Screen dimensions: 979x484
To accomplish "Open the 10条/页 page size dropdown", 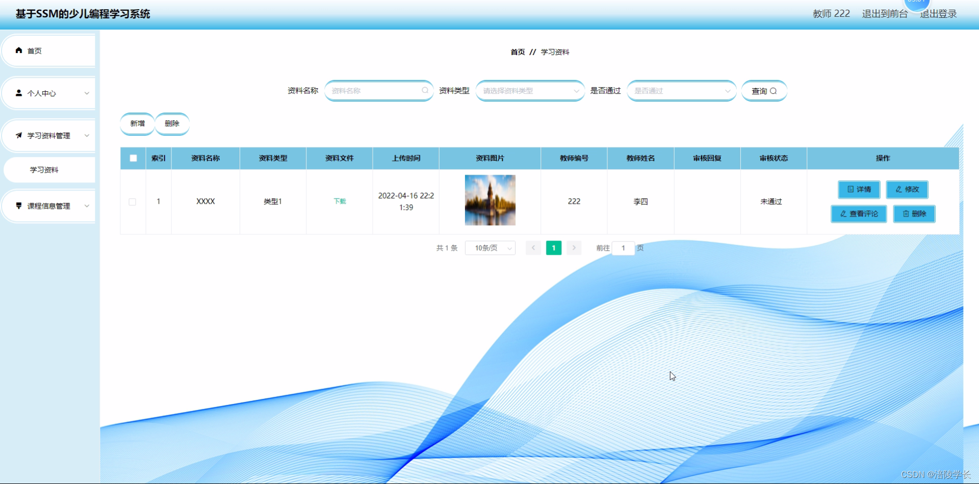I will pos(490,248).
